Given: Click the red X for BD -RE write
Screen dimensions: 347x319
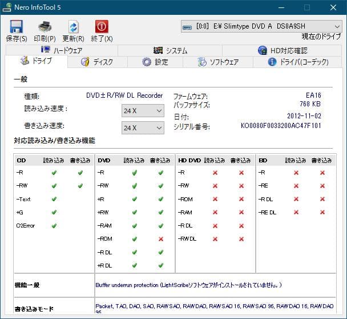Looking at the screenshot, I should tap(322, 186).
